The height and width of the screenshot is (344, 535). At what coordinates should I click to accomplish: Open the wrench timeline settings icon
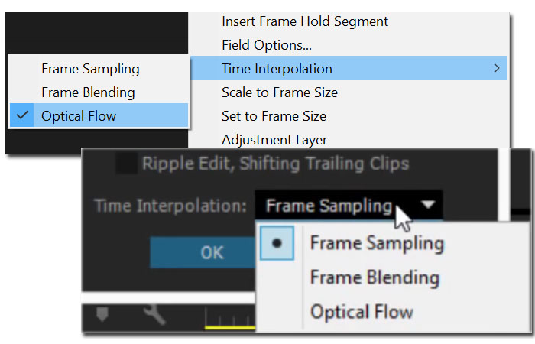tap(154, 316)
